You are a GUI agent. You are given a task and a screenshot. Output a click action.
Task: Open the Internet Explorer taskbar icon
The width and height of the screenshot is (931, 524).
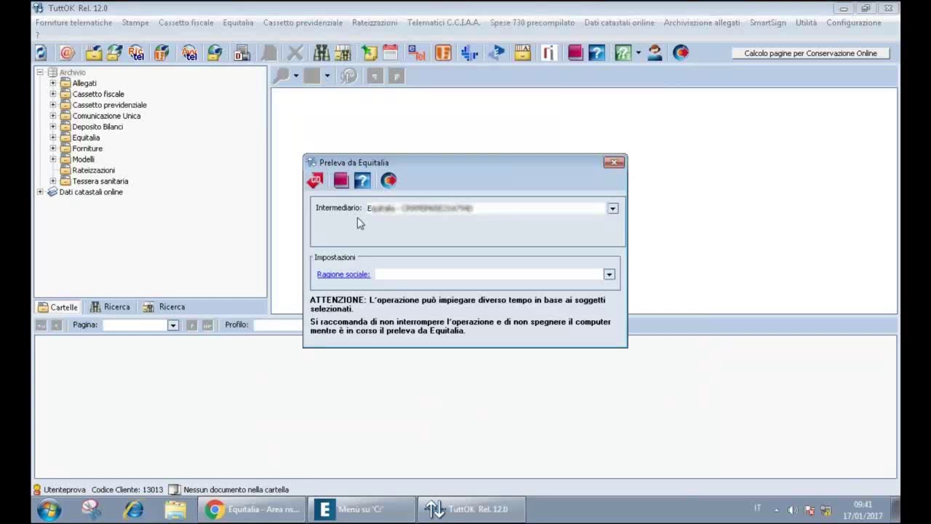coord(134,509)
